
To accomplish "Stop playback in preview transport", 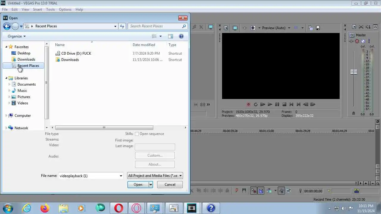I will 284,105.
